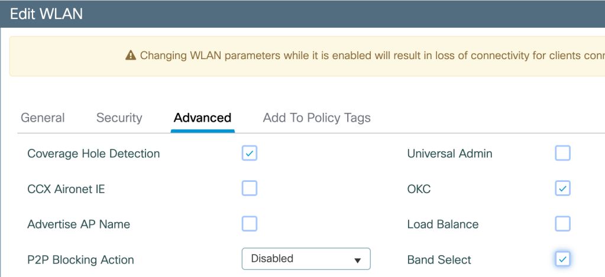The width and height of the screenshot is (605, 277).
Task: Select the Advanced tab
Action: tap(202, 118)
